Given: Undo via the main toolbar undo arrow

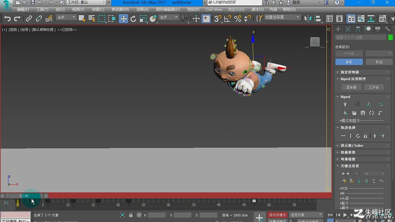Looking at the screenshot, I should pyautogui.click(x=7, y=19).
